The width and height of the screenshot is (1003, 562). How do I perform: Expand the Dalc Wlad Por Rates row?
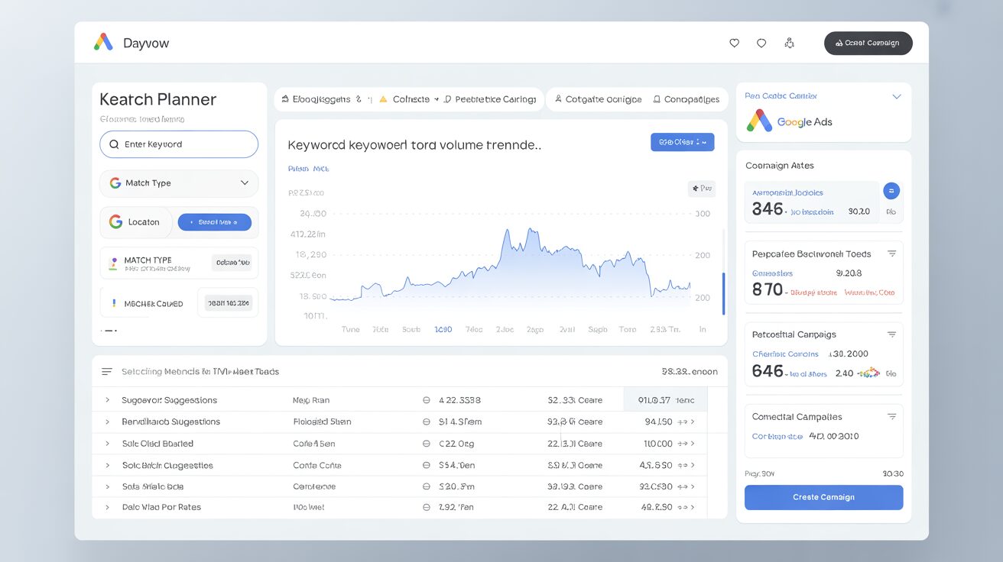(x=107, y=507)
